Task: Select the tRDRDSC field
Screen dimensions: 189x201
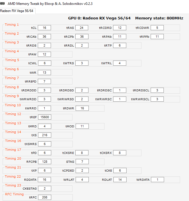Action: click(x=120, y=90)
